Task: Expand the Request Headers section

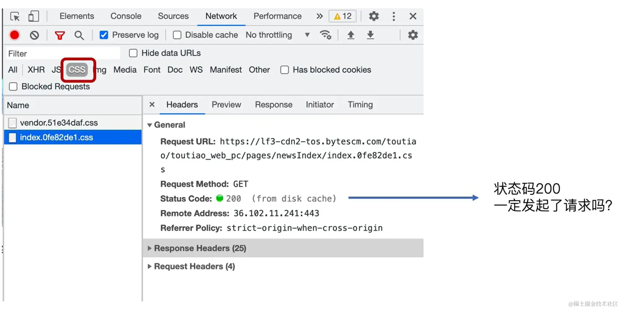Action: (194, 267)
